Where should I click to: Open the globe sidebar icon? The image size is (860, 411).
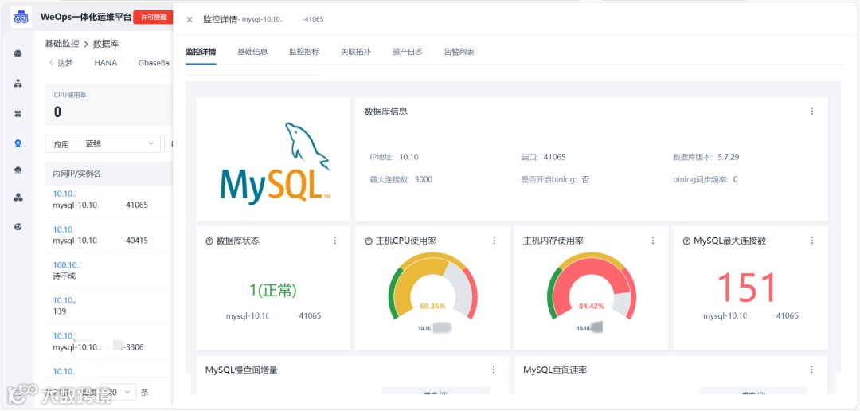18,227
